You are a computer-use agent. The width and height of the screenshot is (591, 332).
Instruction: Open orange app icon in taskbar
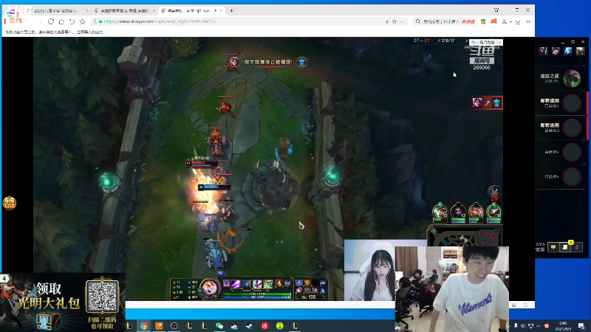point(159,325)
